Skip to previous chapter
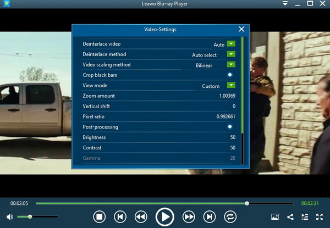 pyautogui.click(x=120, y=217)
